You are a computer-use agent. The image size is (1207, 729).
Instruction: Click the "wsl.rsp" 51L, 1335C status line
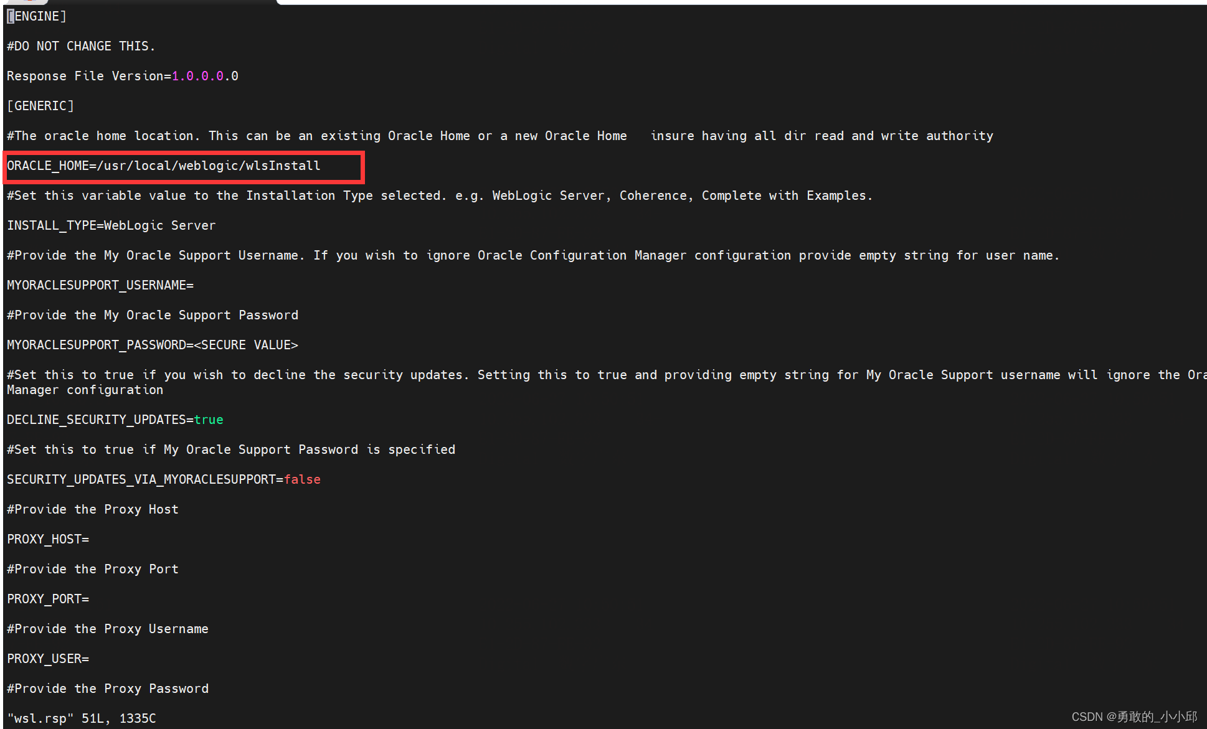point(82,718)
